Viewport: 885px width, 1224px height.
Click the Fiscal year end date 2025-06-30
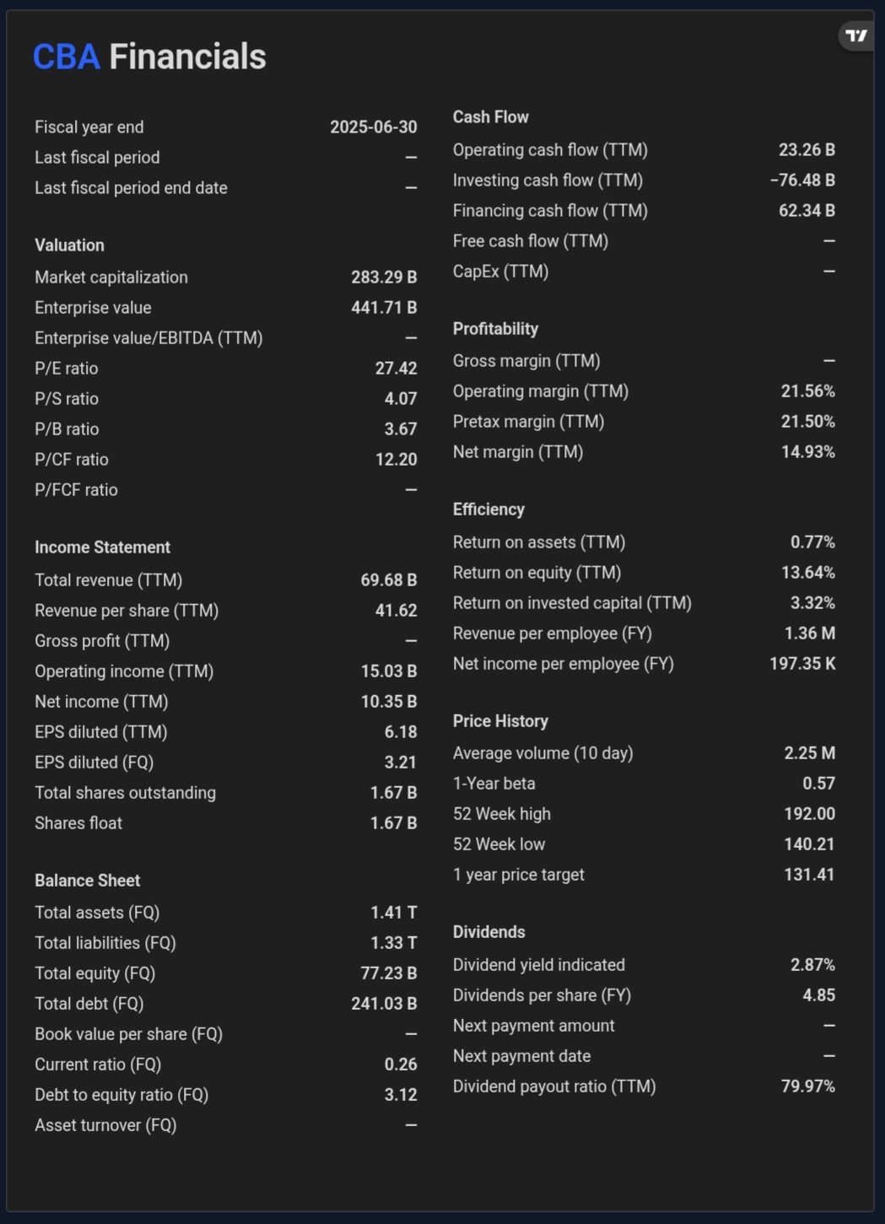click(x=373, y=127)
